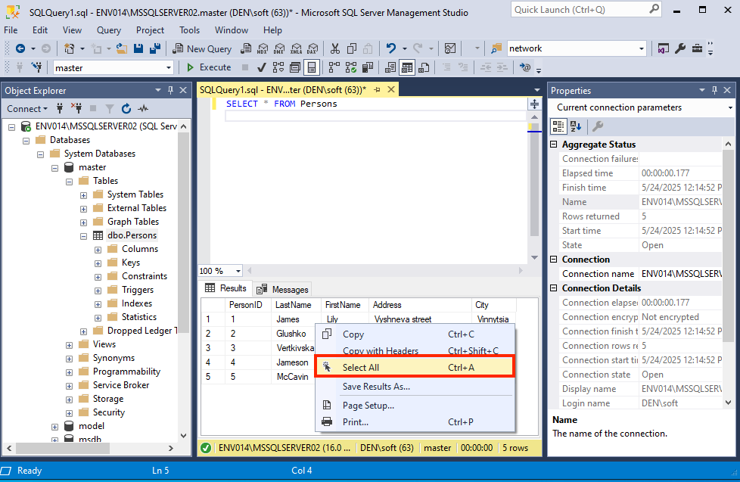Choose Print in the context menu
Screen dimensions: 740x482
click(x=415, y=422)
